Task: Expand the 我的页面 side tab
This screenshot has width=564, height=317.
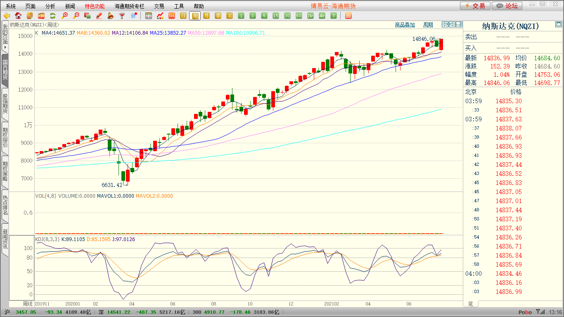Action: pyautogui.click(x=5, y=37)
